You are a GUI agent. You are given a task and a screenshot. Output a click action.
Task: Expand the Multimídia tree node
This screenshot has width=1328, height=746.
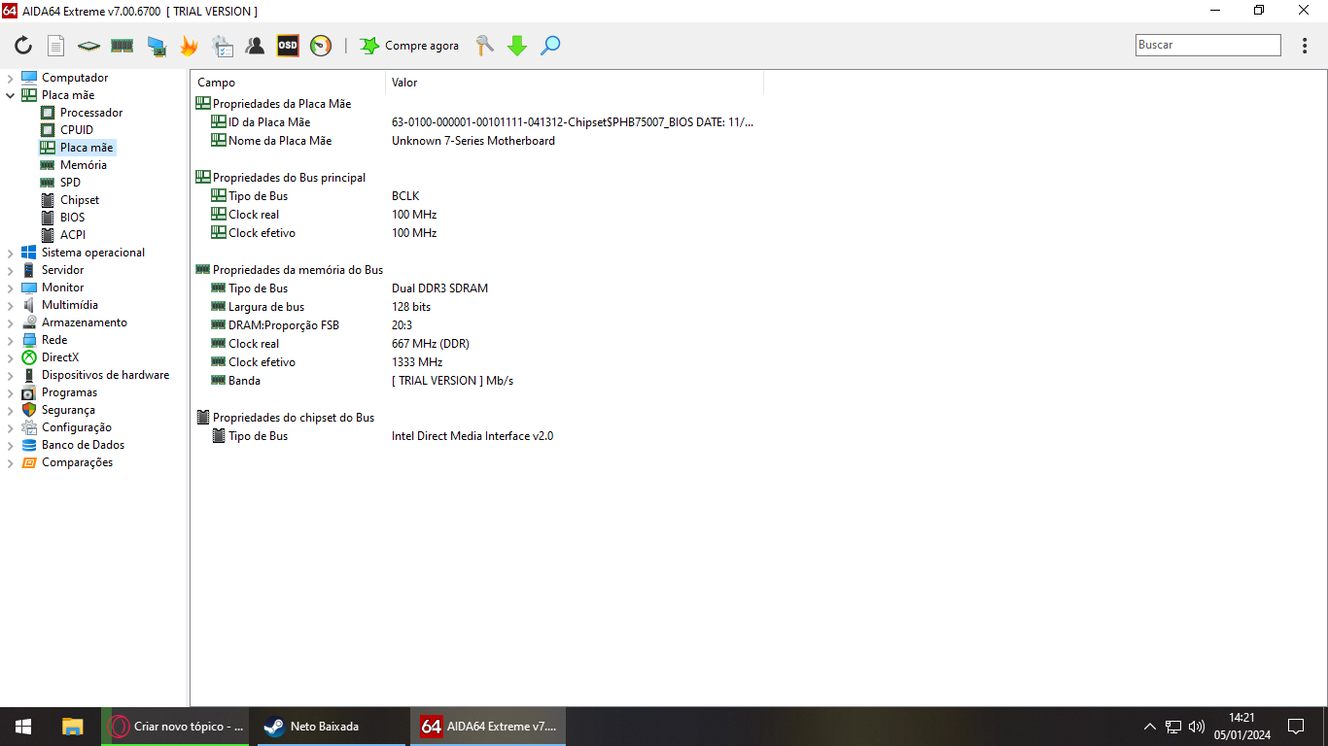coord(11,305)
